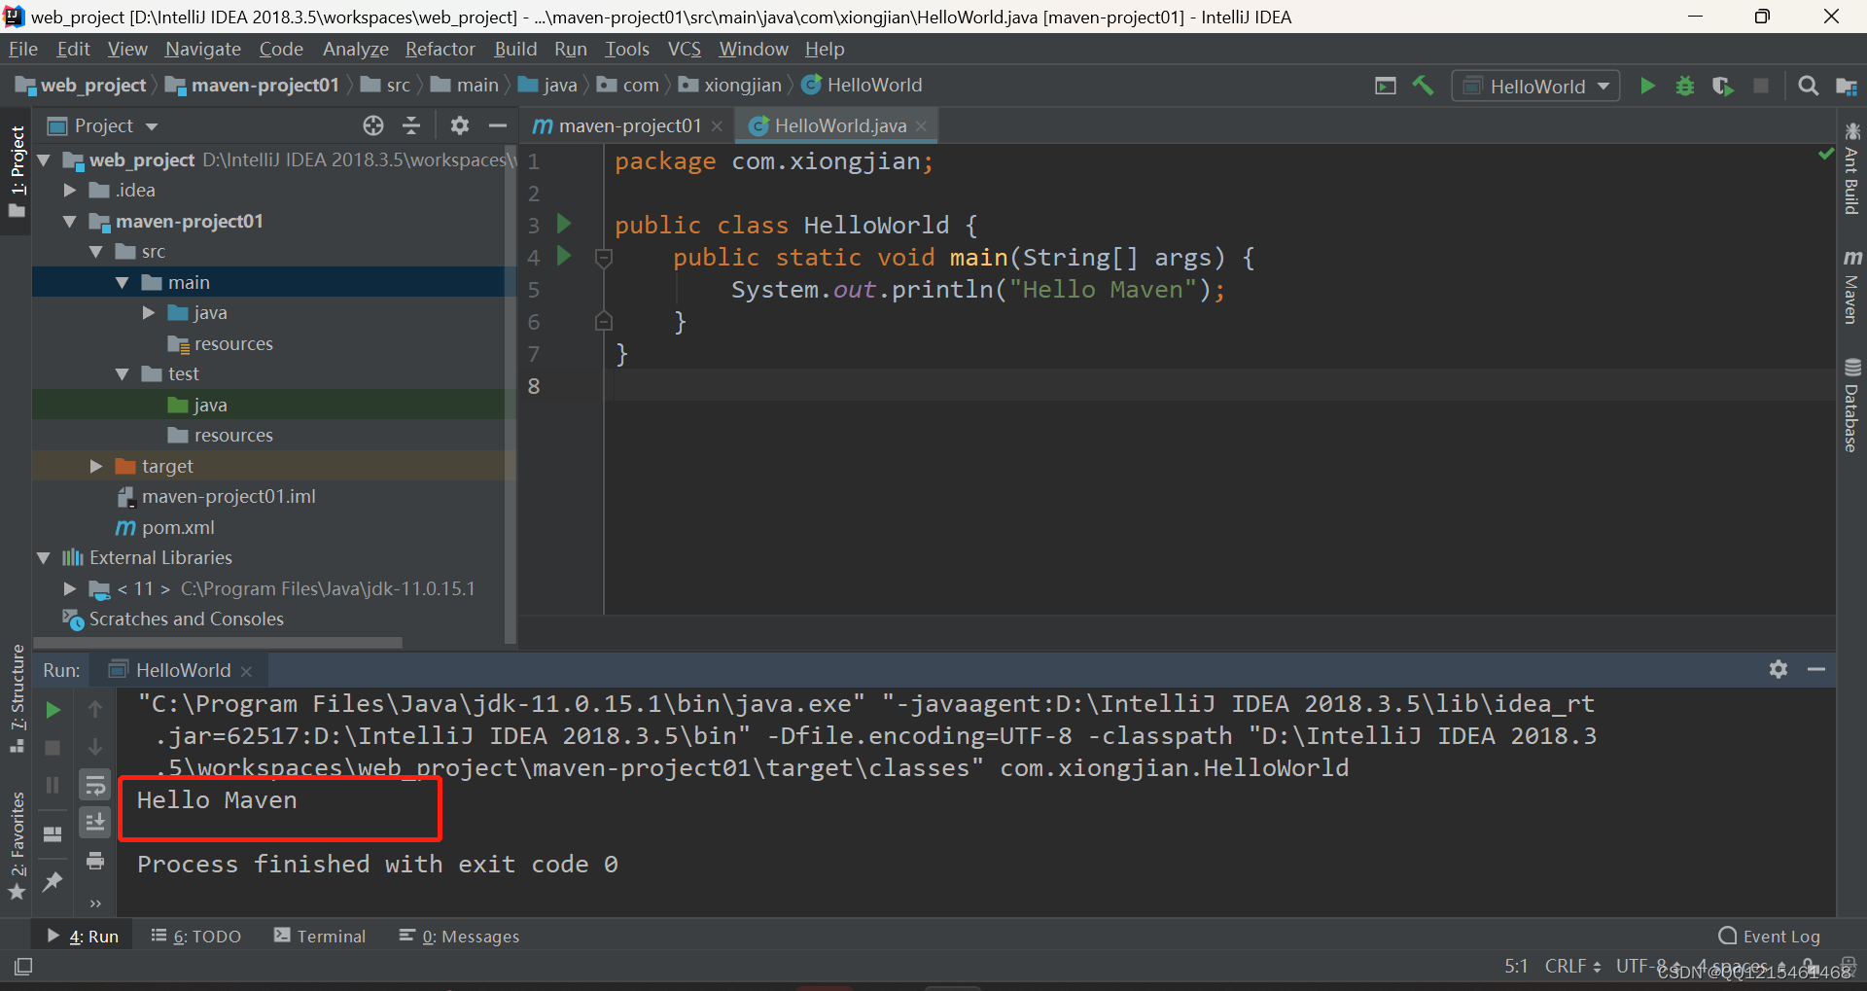The width and height of the screenshot is (1867, 991).
Task: Change CRLF line separator in status bar
Action: 1572,966
